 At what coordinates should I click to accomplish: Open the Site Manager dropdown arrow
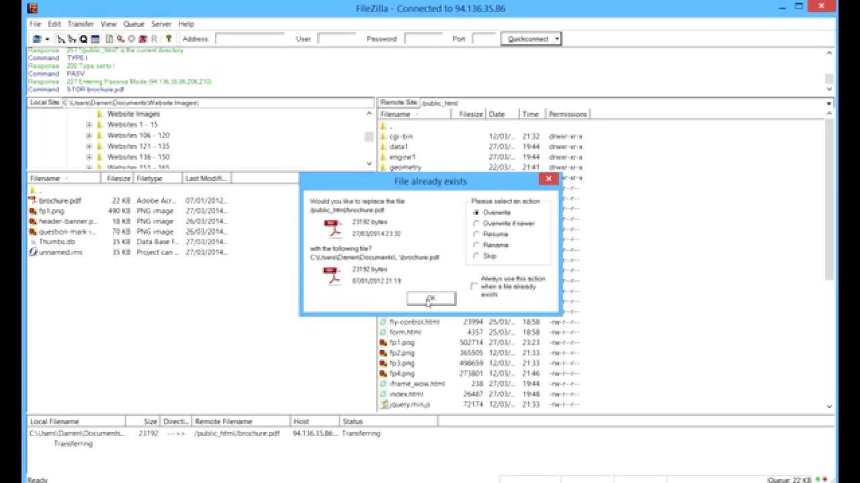(47, 39)
